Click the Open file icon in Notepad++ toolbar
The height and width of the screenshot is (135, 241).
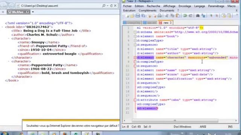click(132, 16)
